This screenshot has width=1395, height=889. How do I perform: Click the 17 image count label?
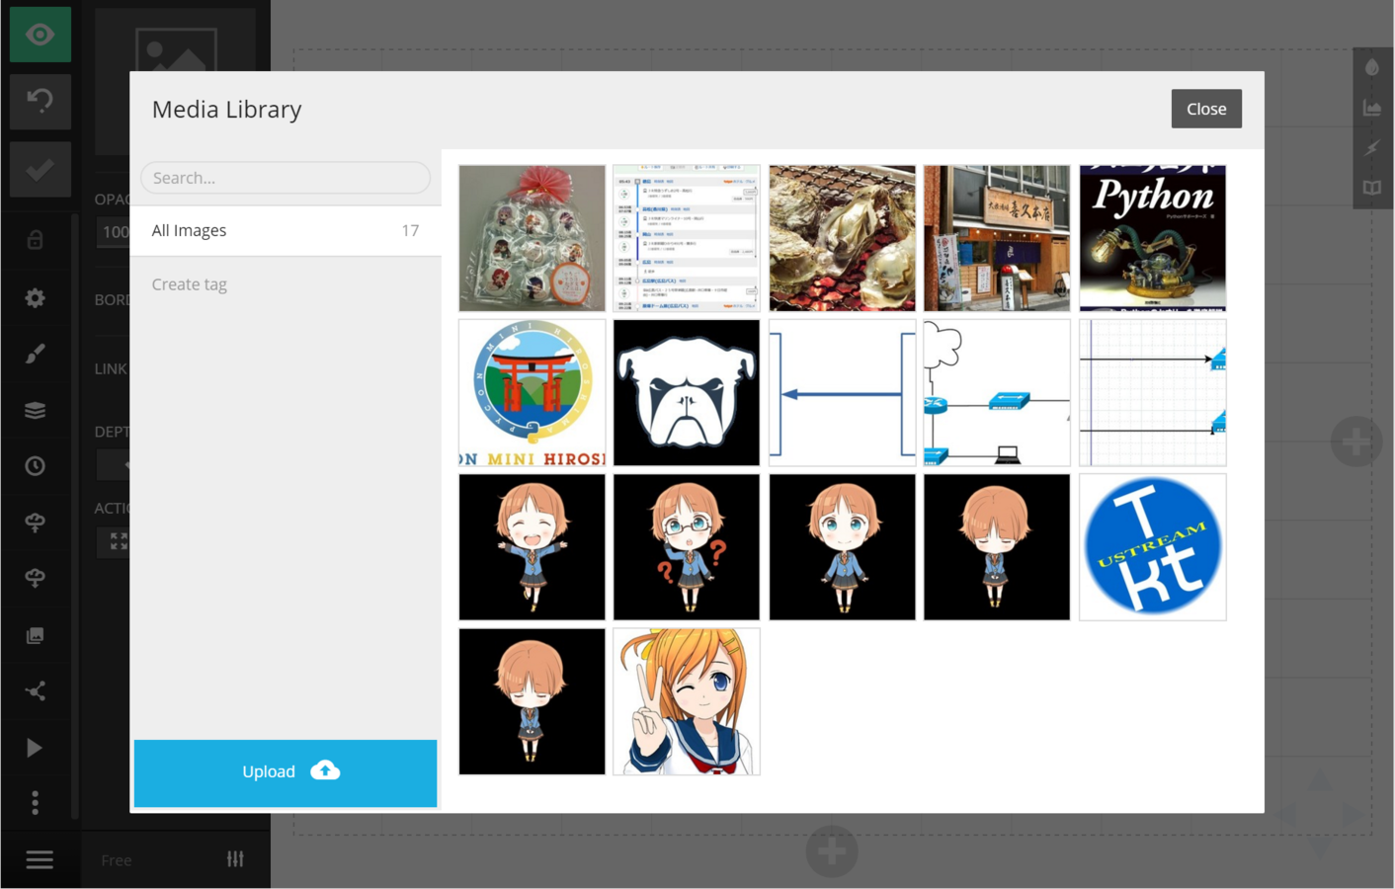(410, 231)
